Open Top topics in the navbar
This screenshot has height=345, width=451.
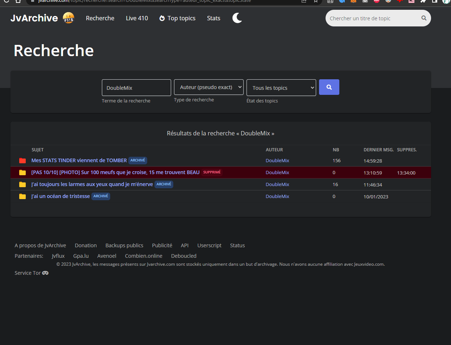[x=178, y=18]
